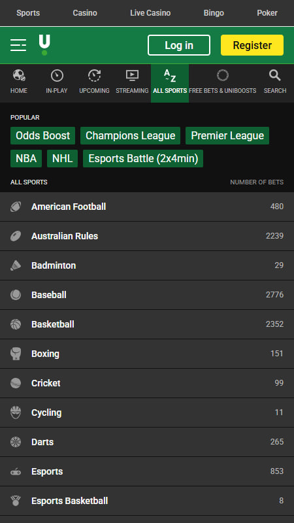Open Streaming screen icon
This screenshot has height=523, width=294.
[x=132, y=75]
